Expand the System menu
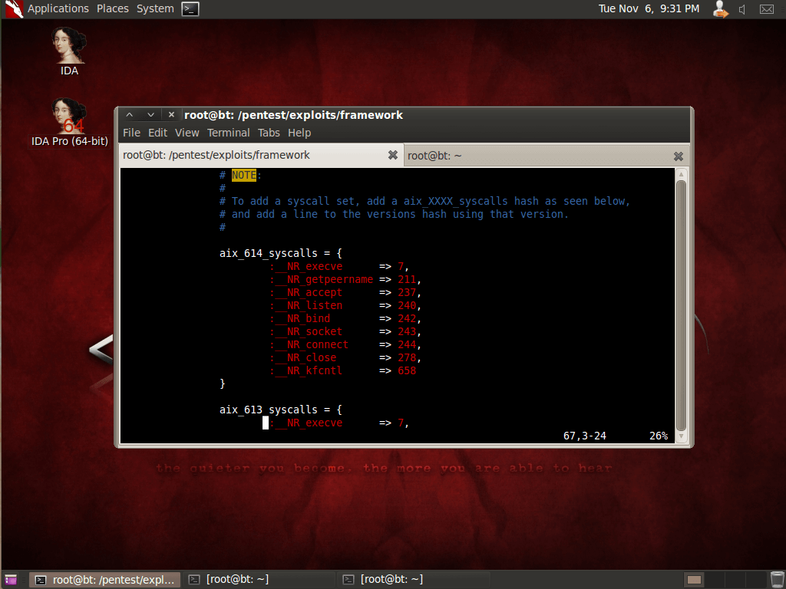This screenshot has width=786, height=589. point(155,9)
